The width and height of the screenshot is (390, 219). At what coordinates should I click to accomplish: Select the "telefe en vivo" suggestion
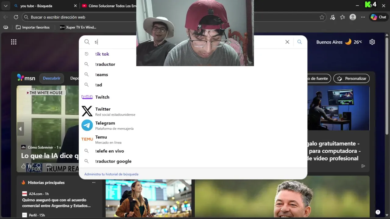(x=193, y=151)
